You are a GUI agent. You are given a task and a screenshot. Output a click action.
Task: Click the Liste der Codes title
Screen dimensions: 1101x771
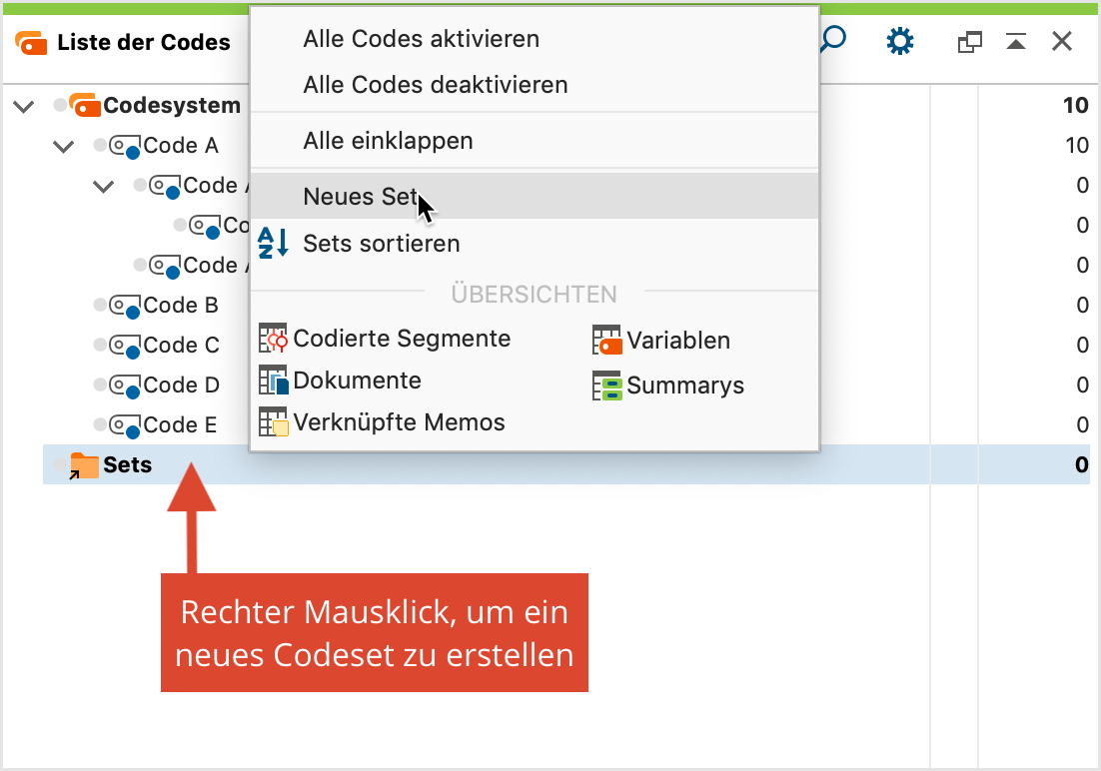click(144, 42)
